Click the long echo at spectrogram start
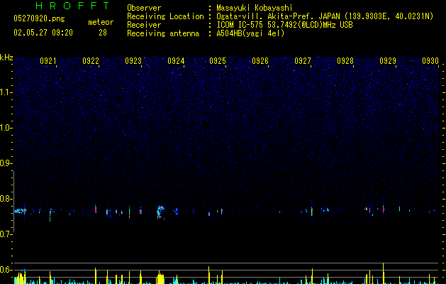446x284 pixels. tap(20, 211)
